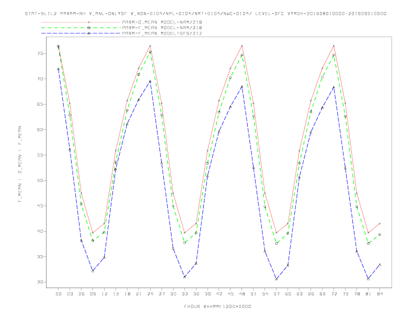
Task: Click y-axis tick value 50
Action: point(40,180)
